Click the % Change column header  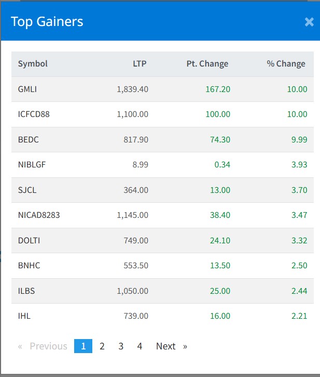click(286, 64)
